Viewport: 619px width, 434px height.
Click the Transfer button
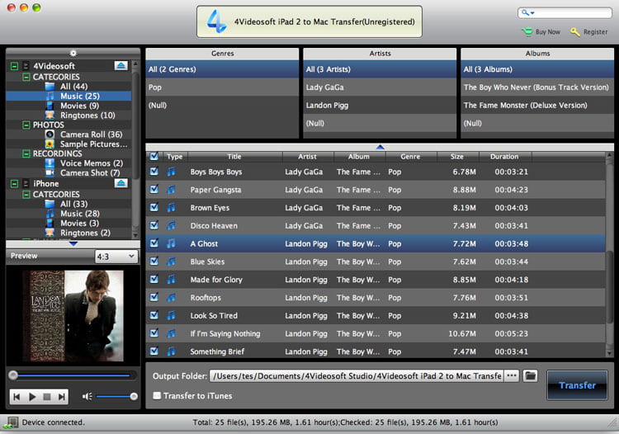coord(577,385)
